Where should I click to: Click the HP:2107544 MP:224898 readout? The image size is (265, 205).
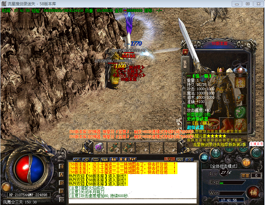tap(28, 195)
